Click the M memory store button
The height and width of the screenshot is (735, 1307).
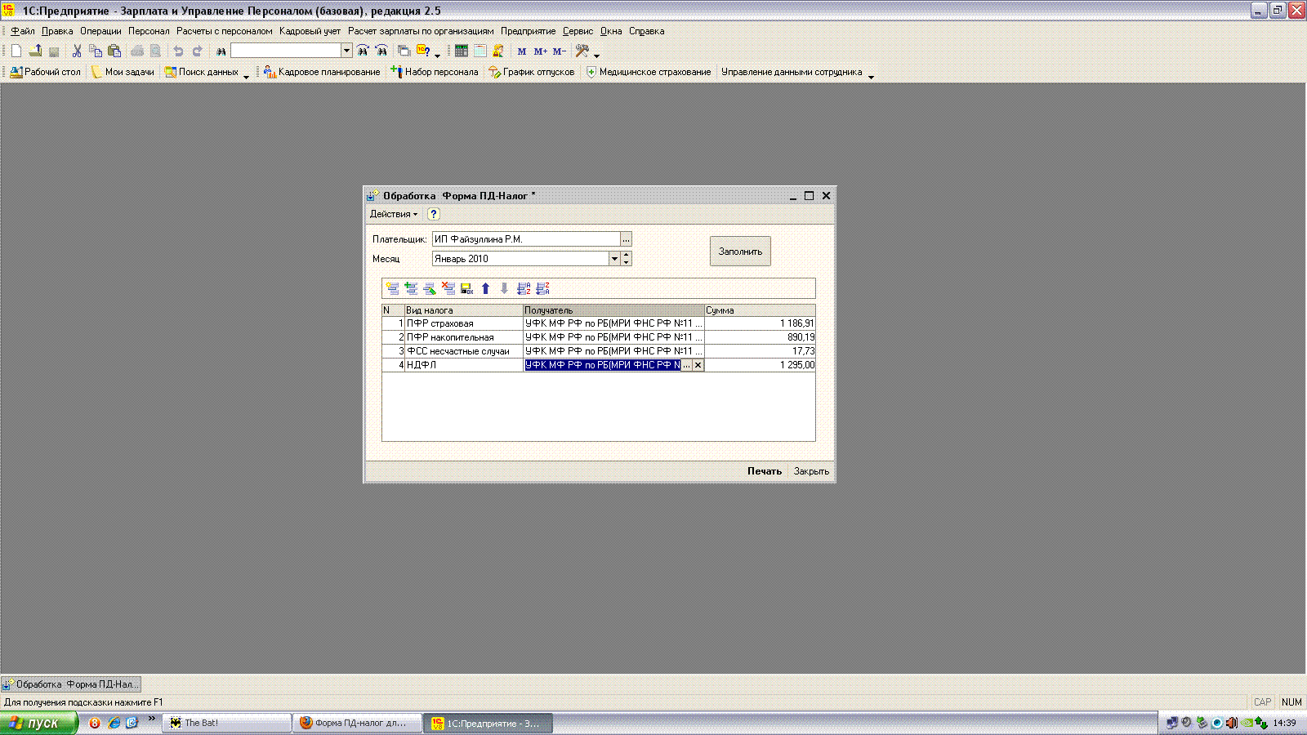pos(522,51)
